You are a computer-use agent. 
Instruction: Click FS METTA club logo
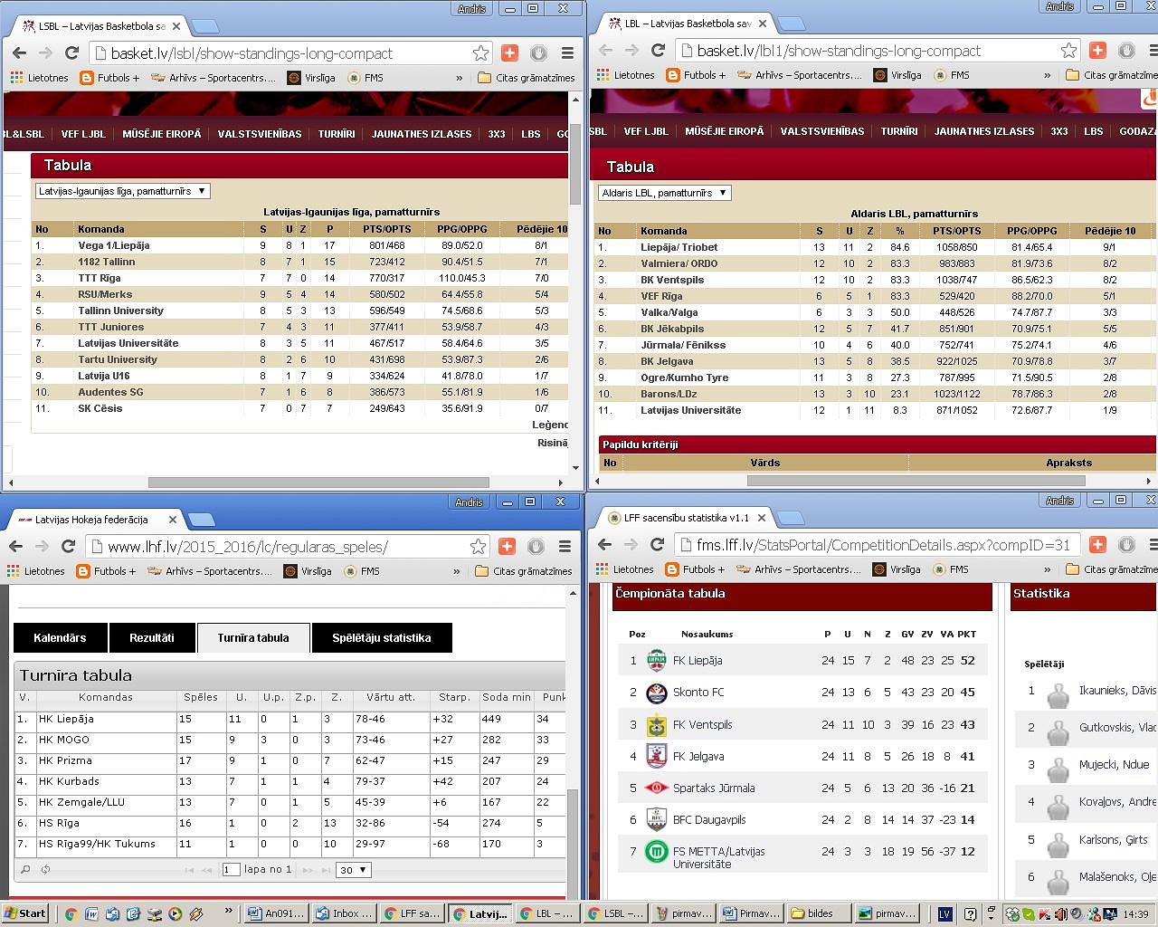(657, 852)
